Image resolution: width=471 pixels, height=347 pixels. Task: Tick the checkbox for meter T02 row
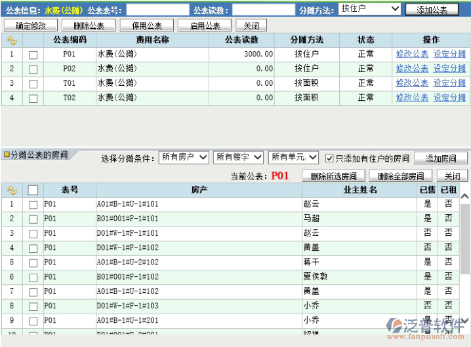coord(33,98)
